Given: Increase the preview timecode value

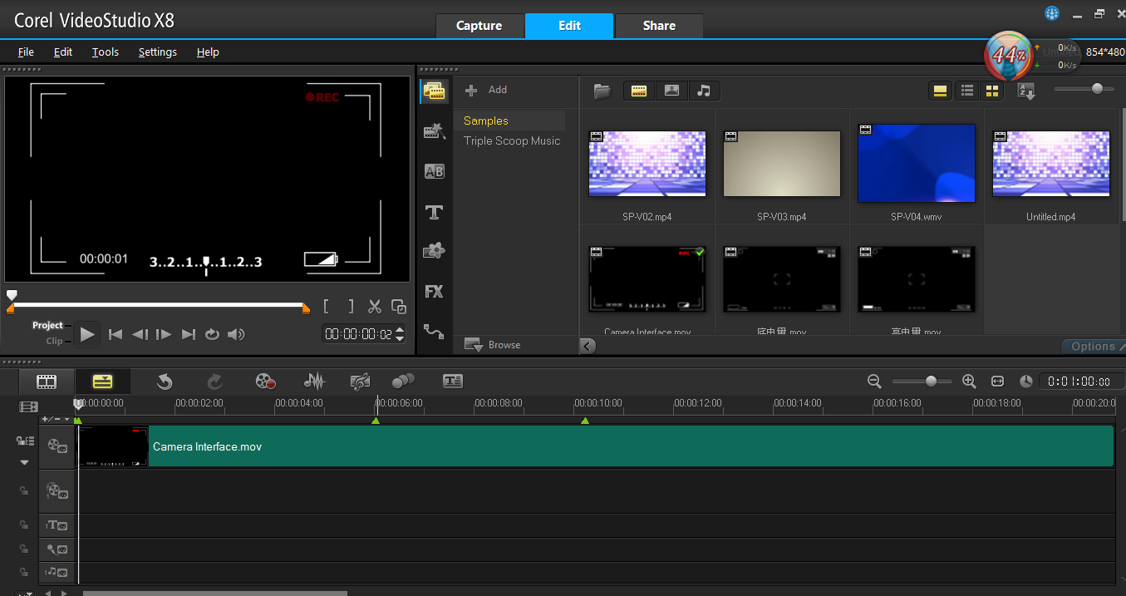Looking at the screenshot, I should coord(400,329).
